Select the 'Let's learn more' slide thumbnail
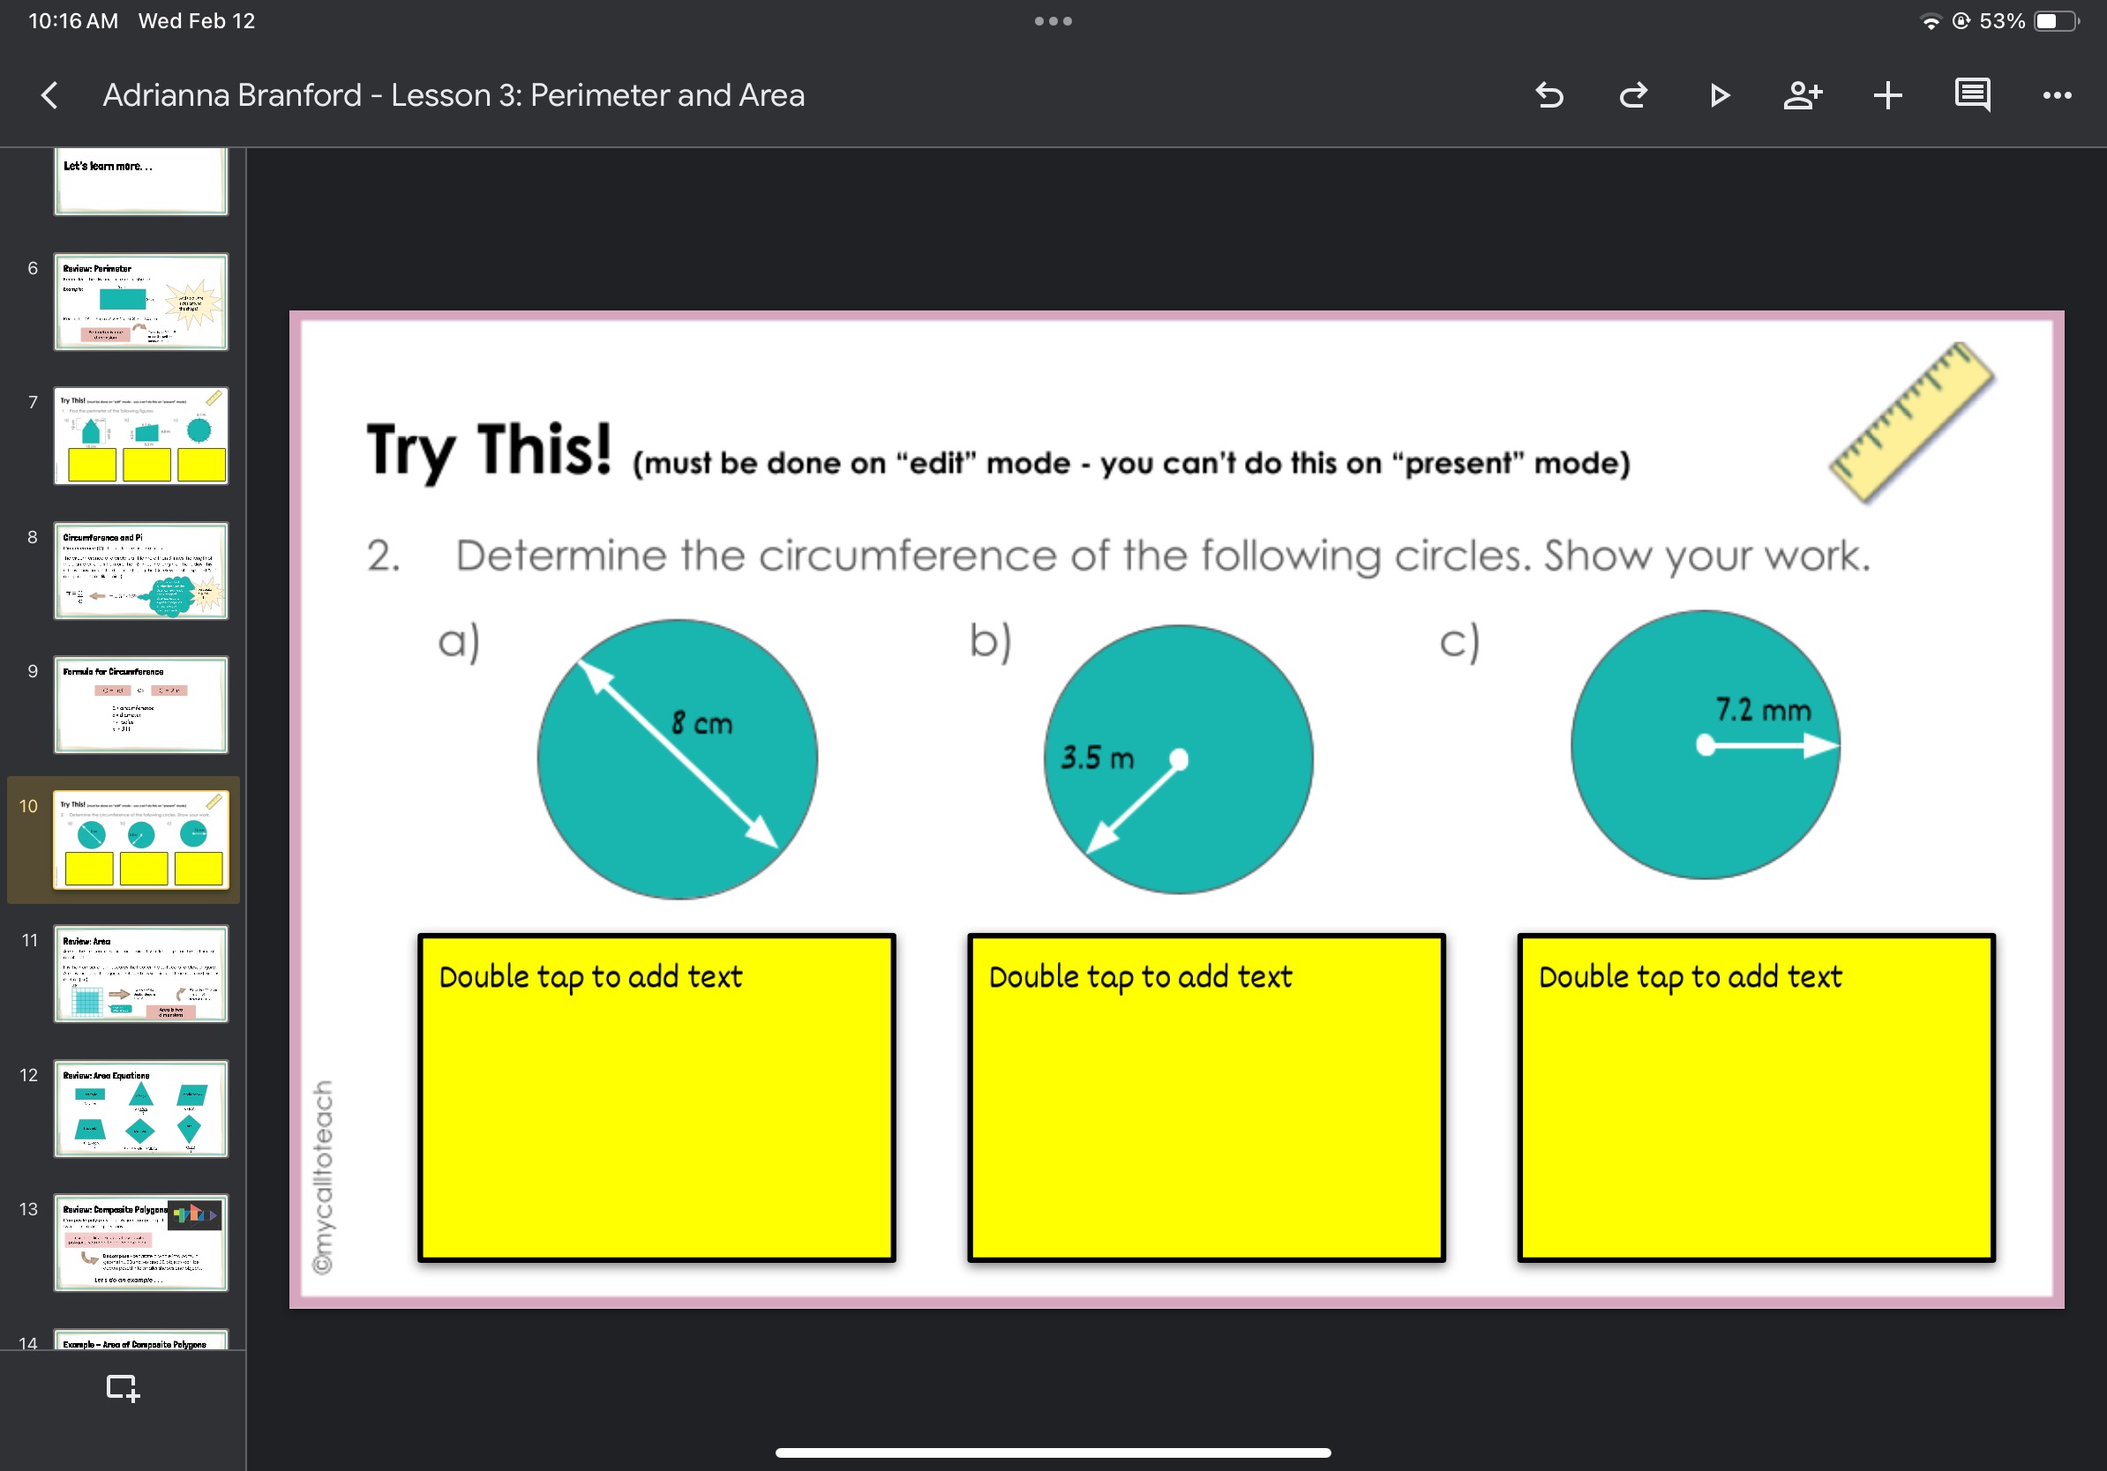 (x=141, y=182)
